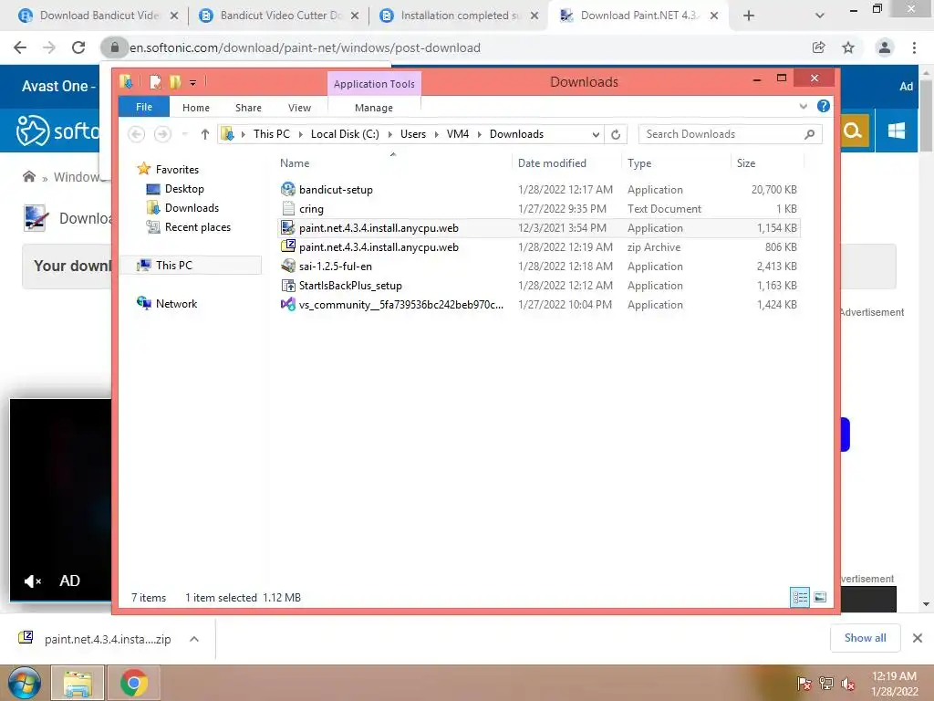The image size is (934, 701).
Task: Open a new Chrome tab
Action: 749,16
